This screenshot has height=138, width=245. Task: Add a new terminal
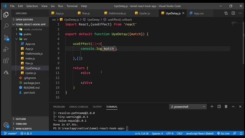click(x=212, y=107)
